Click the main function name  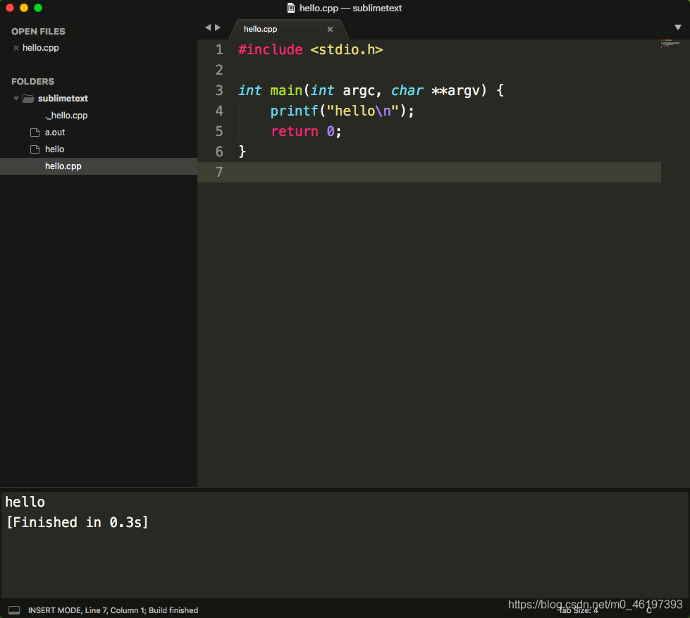[x=286, y=91]
